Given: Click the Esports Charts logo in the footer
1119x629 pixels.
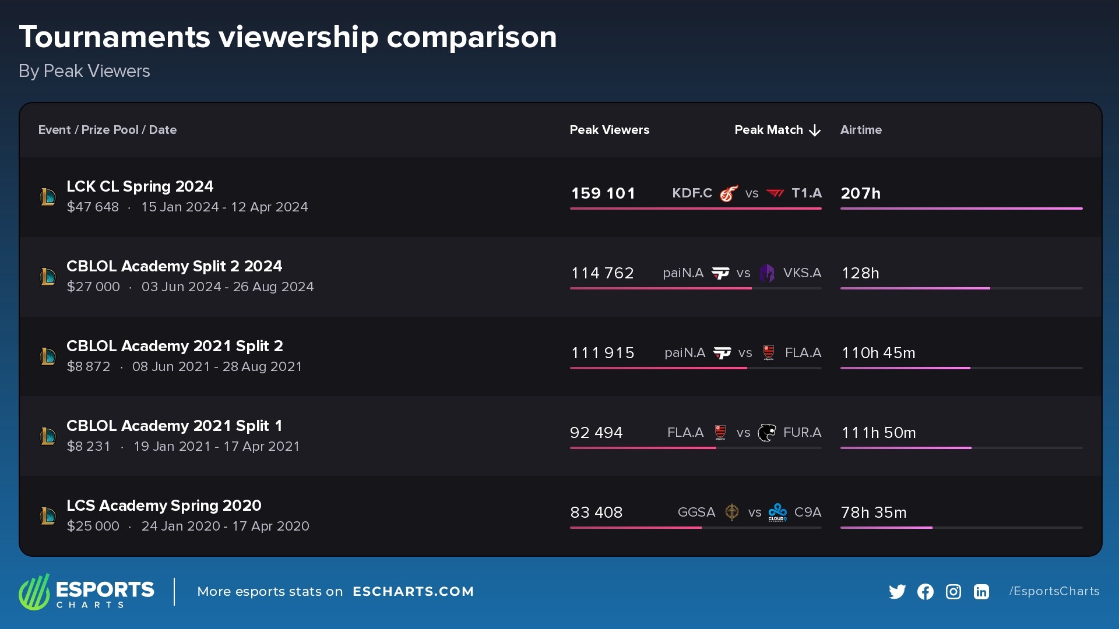Looking at the screenshot, I should point(87,591).
